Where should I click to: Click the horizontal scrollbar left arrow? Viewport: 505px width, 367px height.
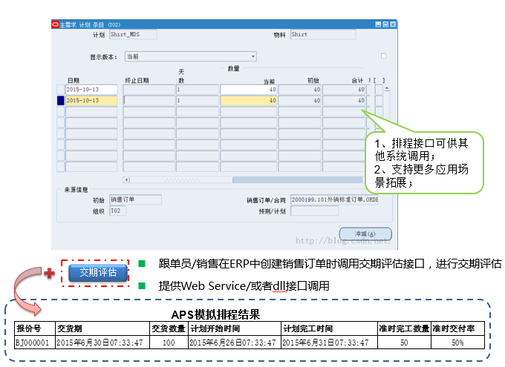tap(126, 179)
